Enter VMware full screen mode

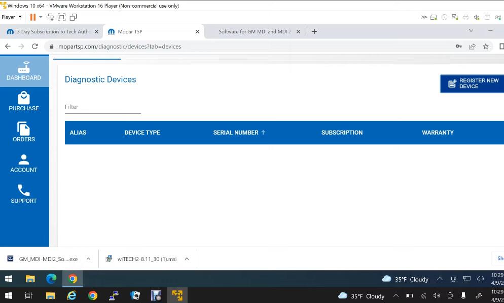61,17
